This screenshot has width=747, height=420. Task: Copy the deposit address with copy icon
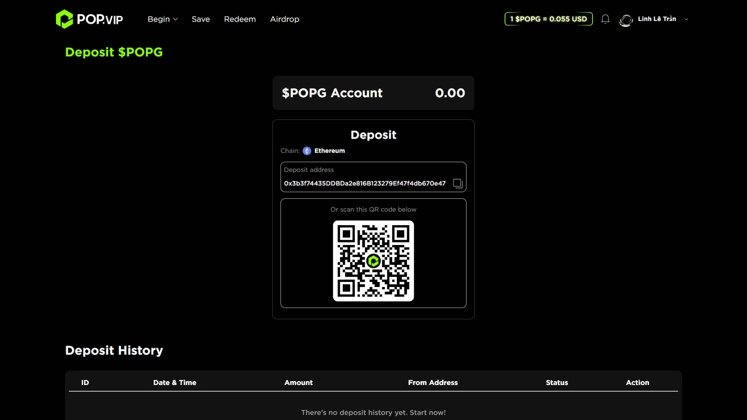458,183
